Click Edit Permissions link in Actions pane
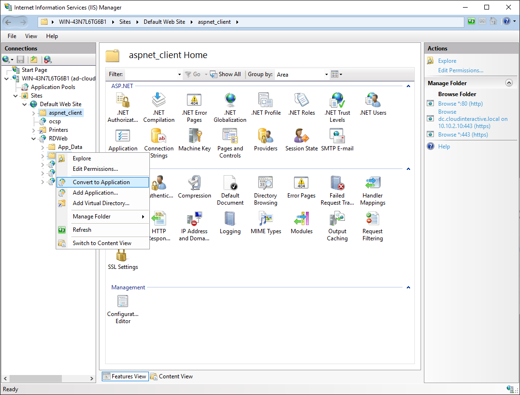Viewport: 520px width, 395px height. pos(461,70)
